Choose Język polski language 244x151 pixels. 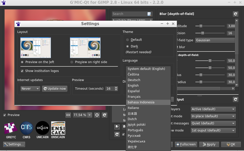click(x=148, y=125)
